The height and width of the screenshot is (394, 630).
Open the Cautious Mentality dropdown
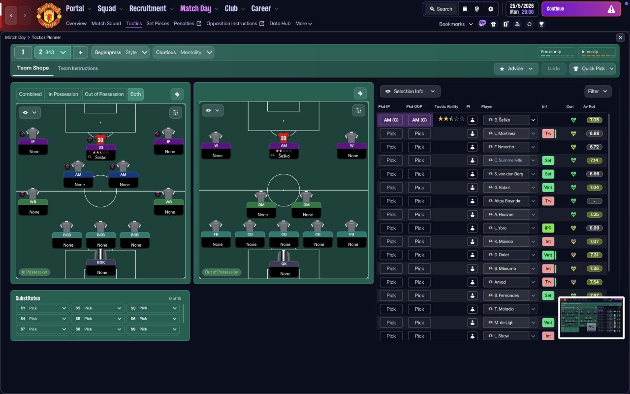(183, 52)
